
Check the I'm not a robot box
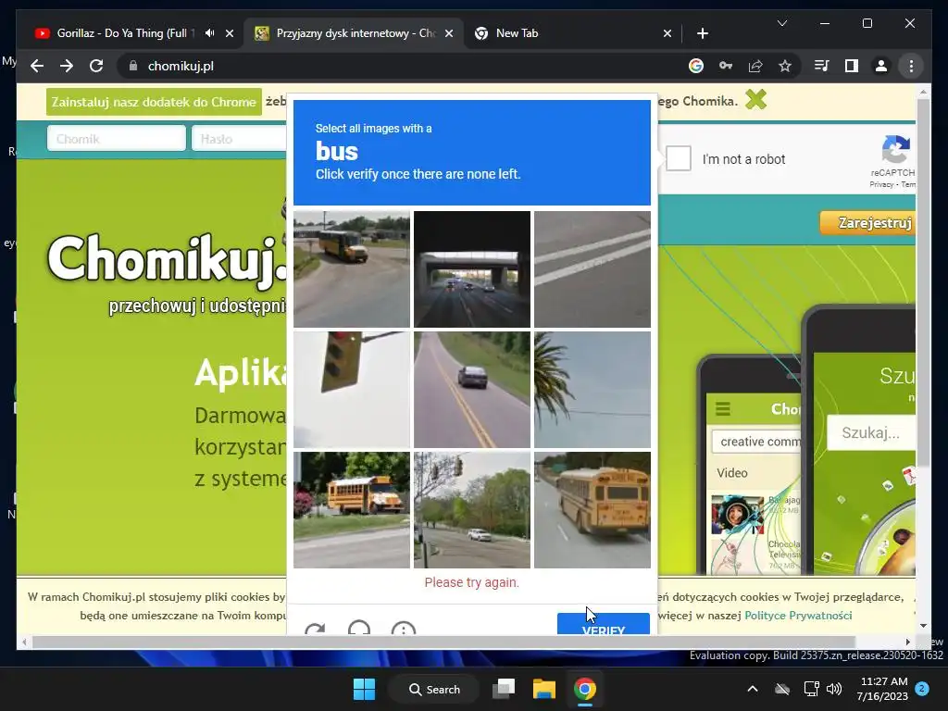[679, 159]
